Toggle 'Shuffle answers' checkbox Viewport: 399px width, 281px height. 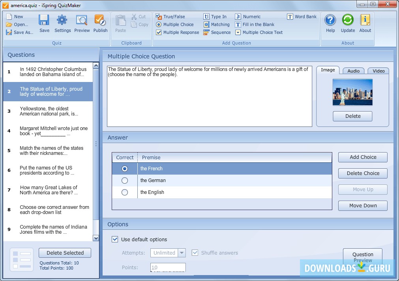[195, 253]
